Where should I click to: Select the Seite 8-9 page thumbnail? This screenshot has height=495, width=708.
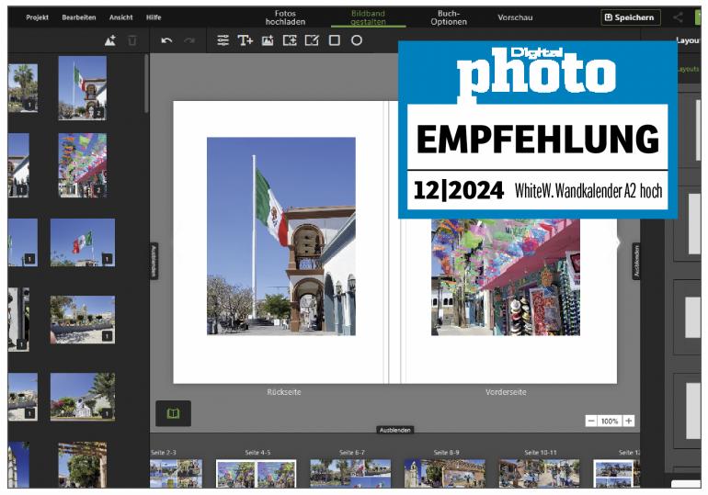445,473
